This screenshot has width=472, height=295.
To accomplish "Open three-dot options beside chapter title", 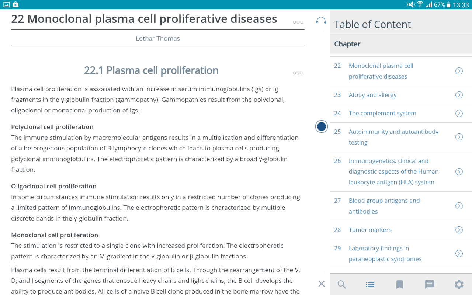I will tap(298, 22).
